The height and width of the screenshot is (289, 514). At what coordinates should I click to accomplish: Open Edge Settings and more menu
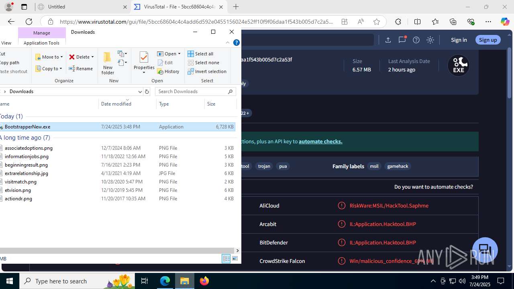488,22
